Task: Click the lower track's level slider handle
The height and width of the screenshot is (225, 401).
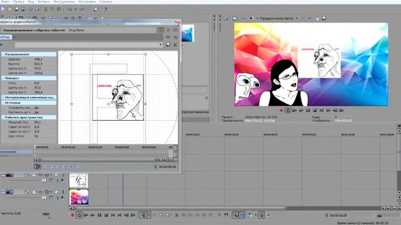Action: click(44, 197)
